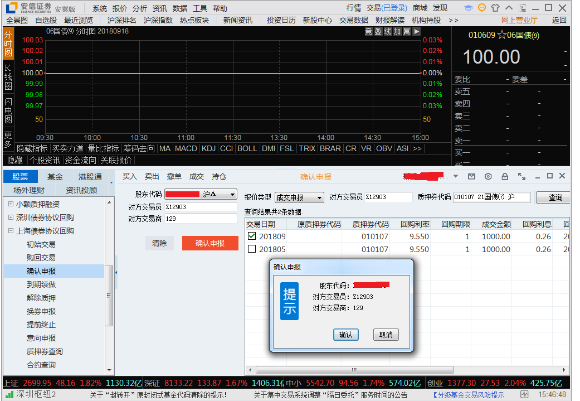Open the 闪电图 side tab

coord(8,110)
